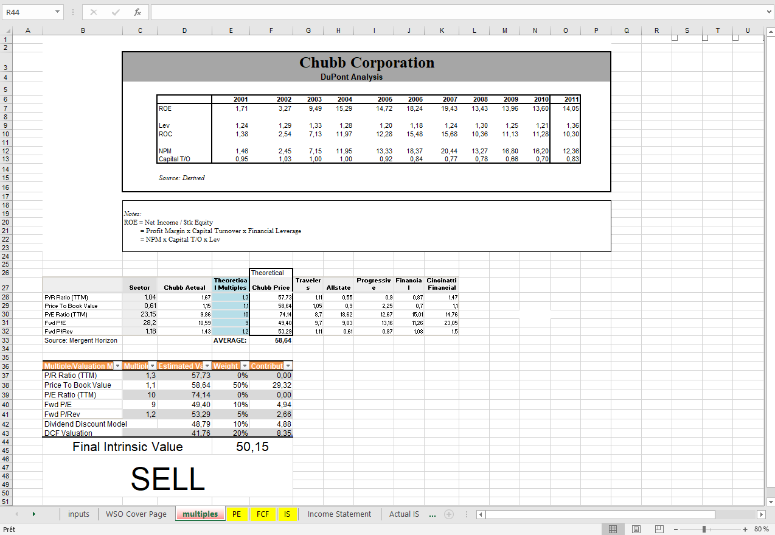Click inside the formula bar input

click(456, 12)
